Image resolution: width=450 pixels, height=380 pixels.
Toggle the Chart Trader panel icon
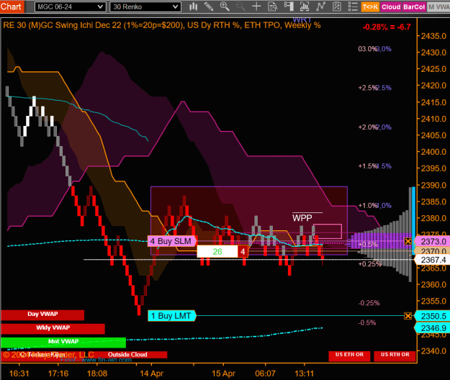click(289, 6)
